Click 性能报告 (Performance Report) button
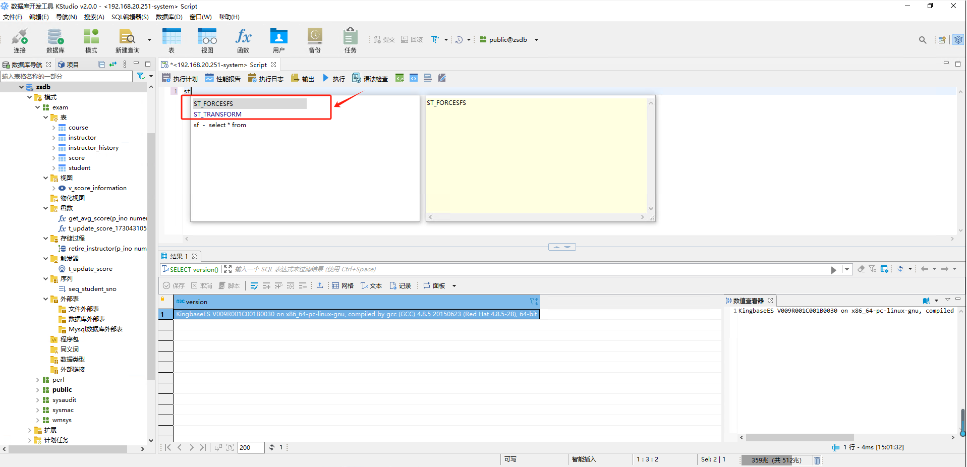The width and height of the screenshot is (967, 467). (223, 78)
